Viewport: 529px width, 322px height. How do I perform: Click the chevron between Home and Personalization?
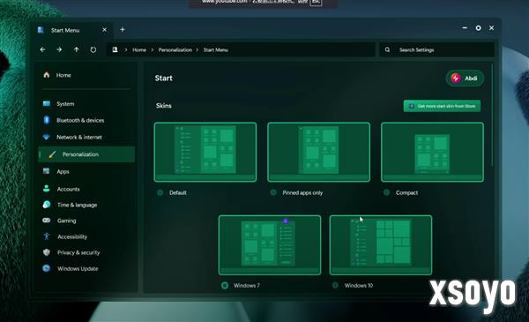pyautogui.click(x=153, y=50)
